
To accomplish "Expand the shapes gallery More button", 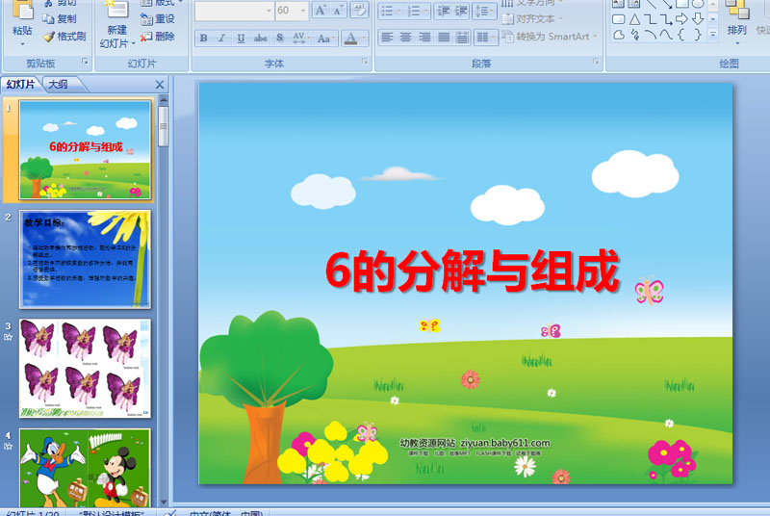I will (713, 35).
